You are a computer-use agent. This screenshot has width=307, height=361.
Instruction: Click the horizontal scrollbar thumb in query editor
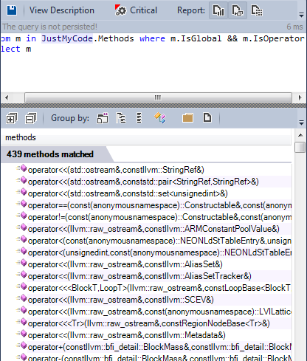coord(158,98)
